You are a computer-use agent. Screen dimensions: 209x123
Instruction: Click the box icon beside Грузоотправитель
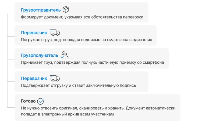click(x=66, y=9)
